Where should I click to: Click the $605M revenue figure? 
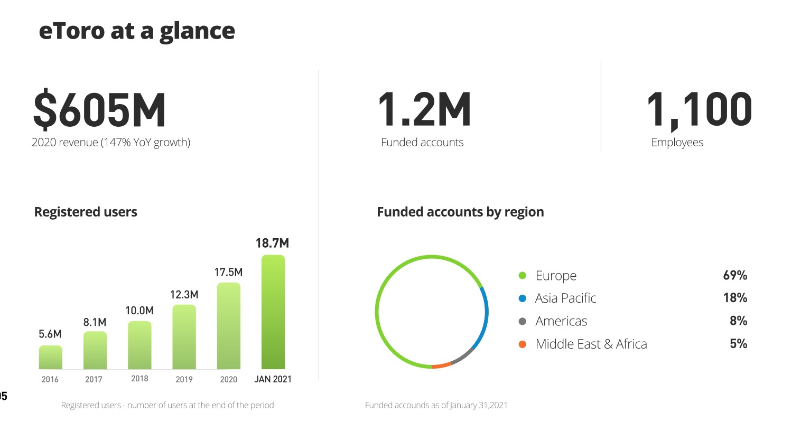click(x=99, y=111)
